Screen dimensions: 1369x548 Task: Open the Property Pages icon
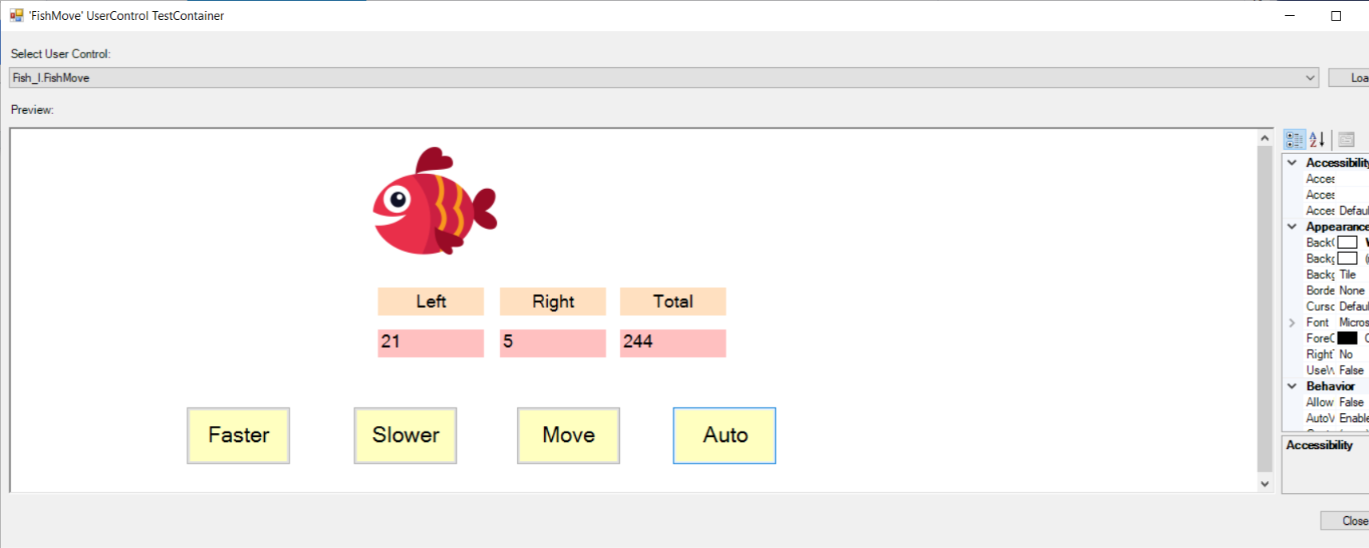click(x=1347, y=140)
